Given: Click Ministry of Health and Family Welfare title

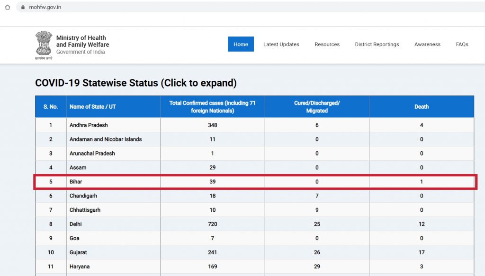Looking at the screenshot, I should (x=82, y=41).
